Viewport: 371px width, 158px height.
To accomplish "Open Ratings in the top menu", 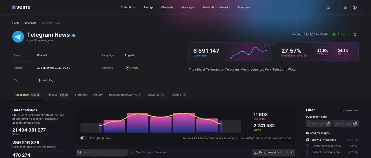I will [148, 7].
